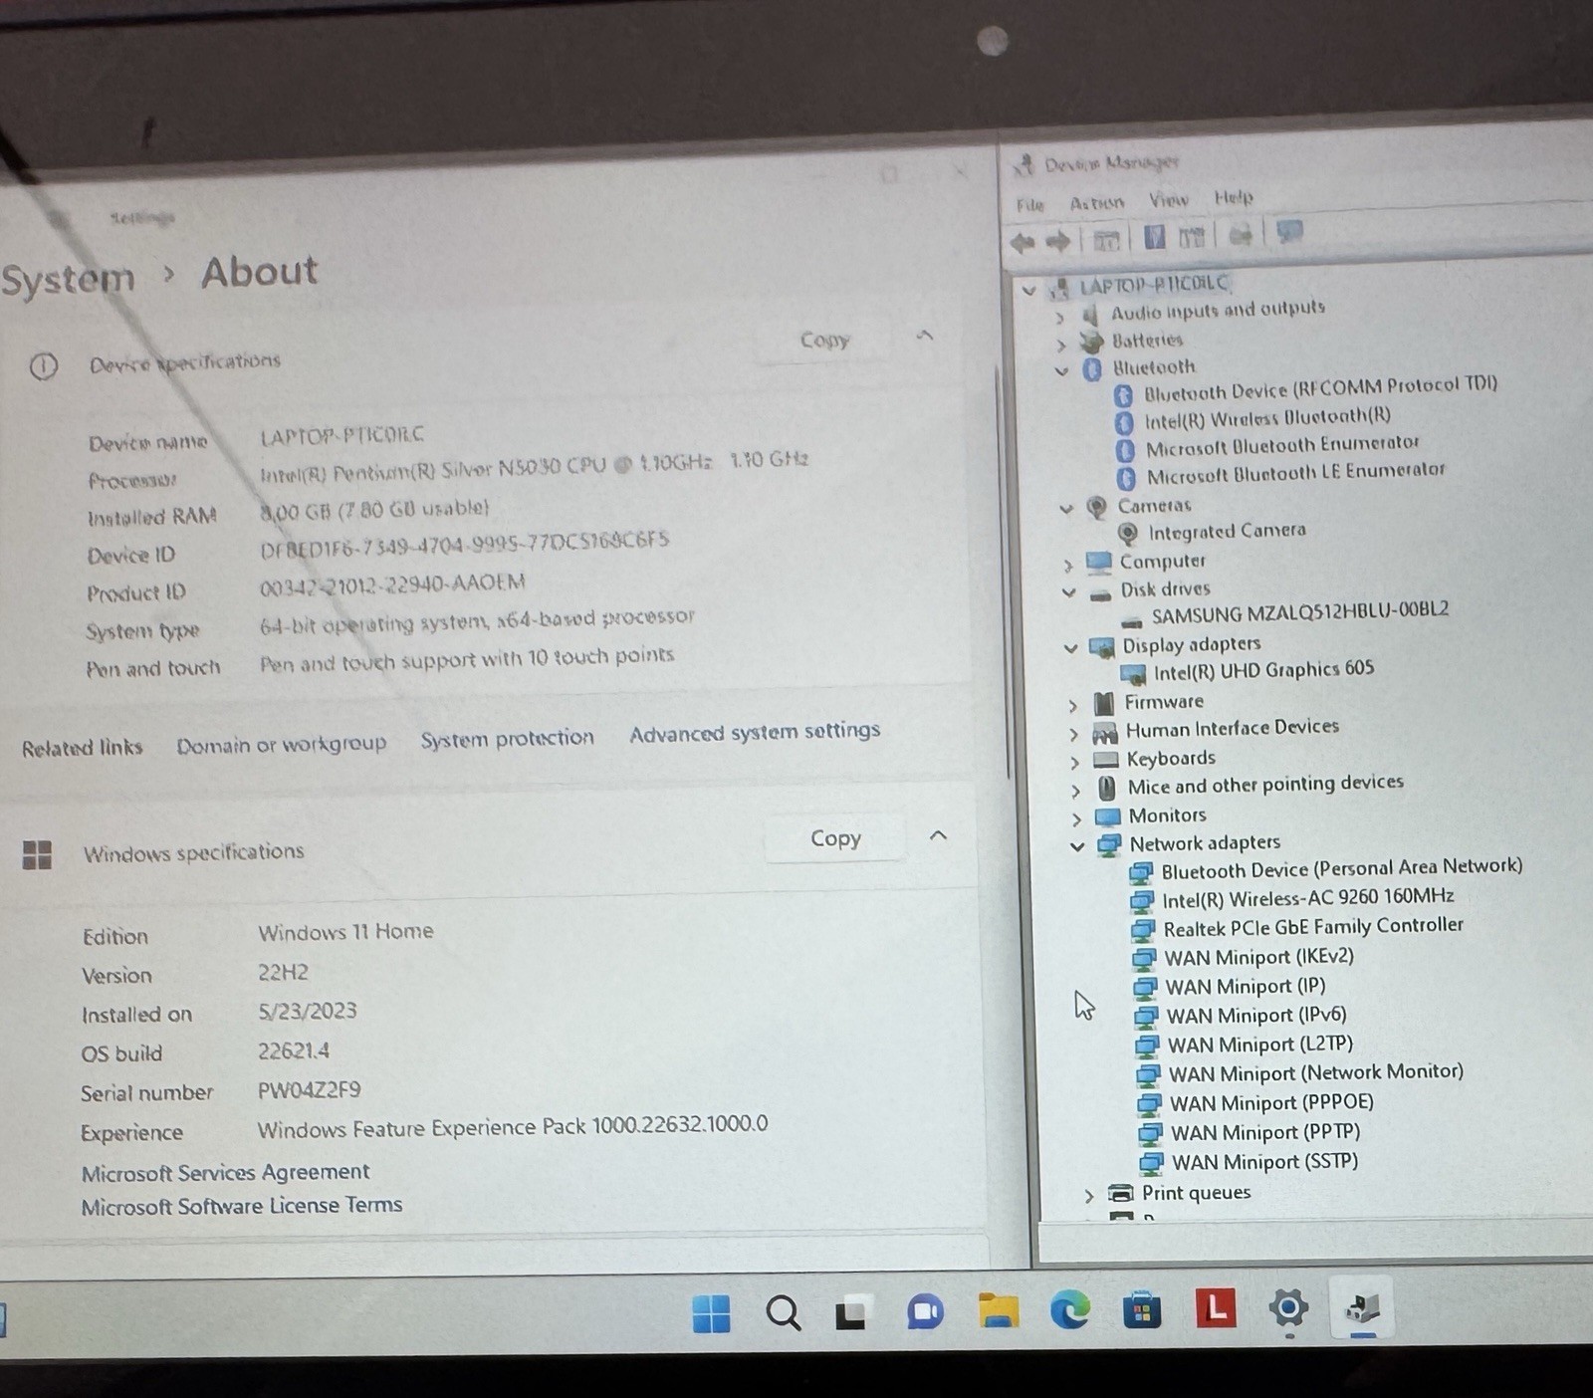Collapse the Display adapters category

point(1071,648)
